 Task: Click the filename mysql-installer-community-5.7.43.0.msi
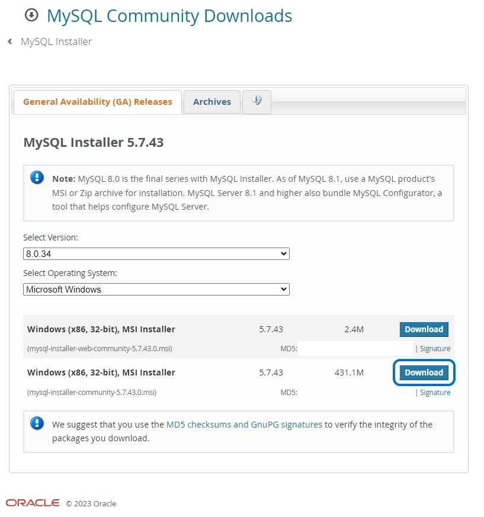92,393
